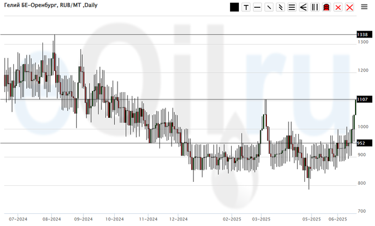375x226 pixels.
Task: Click the latest green candle at 1107
Action: coord(356,107)
